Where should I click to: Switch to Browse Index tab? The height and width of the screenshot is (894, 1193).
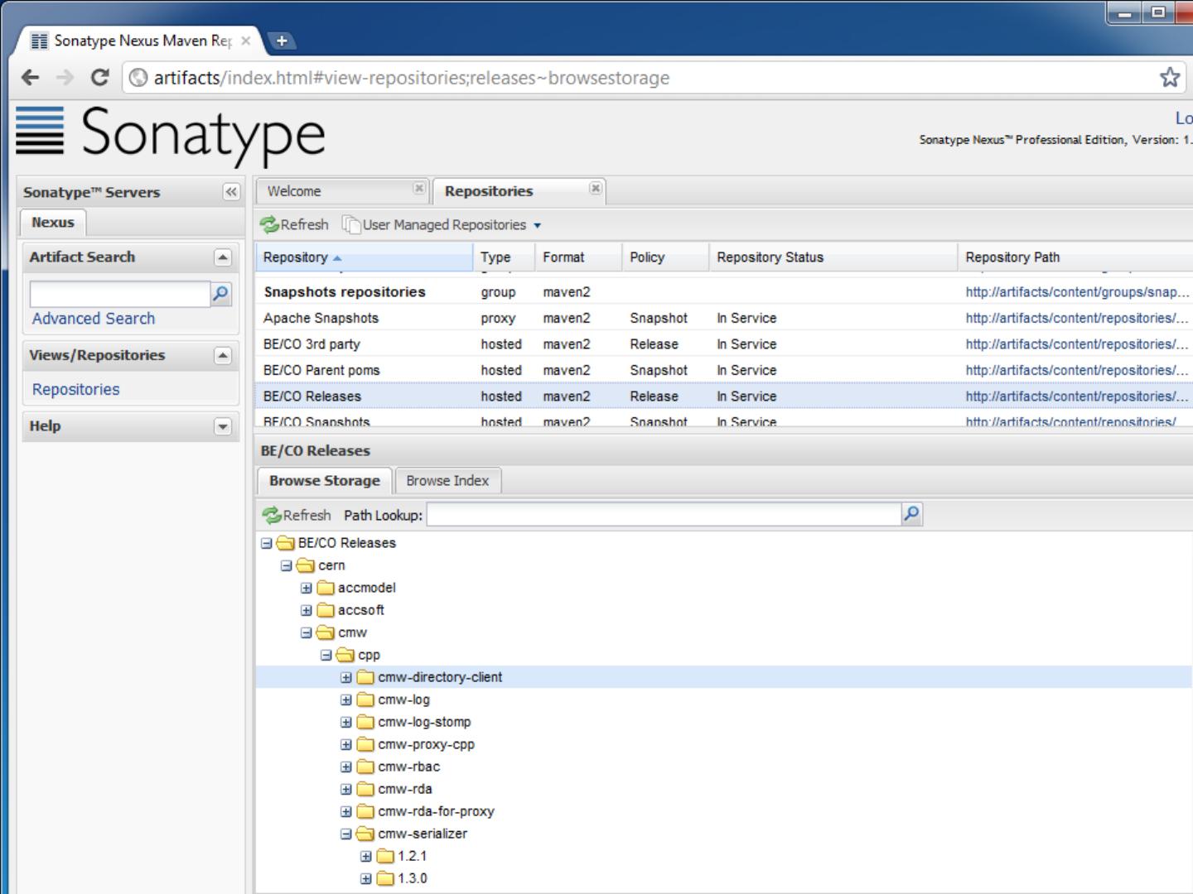pyautogui.click(x=447, y=481)
